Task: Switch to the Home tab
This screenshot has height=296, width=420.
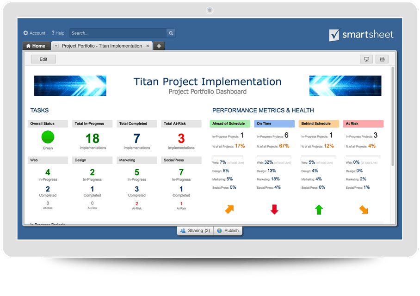Action: [x=36, y=46]
